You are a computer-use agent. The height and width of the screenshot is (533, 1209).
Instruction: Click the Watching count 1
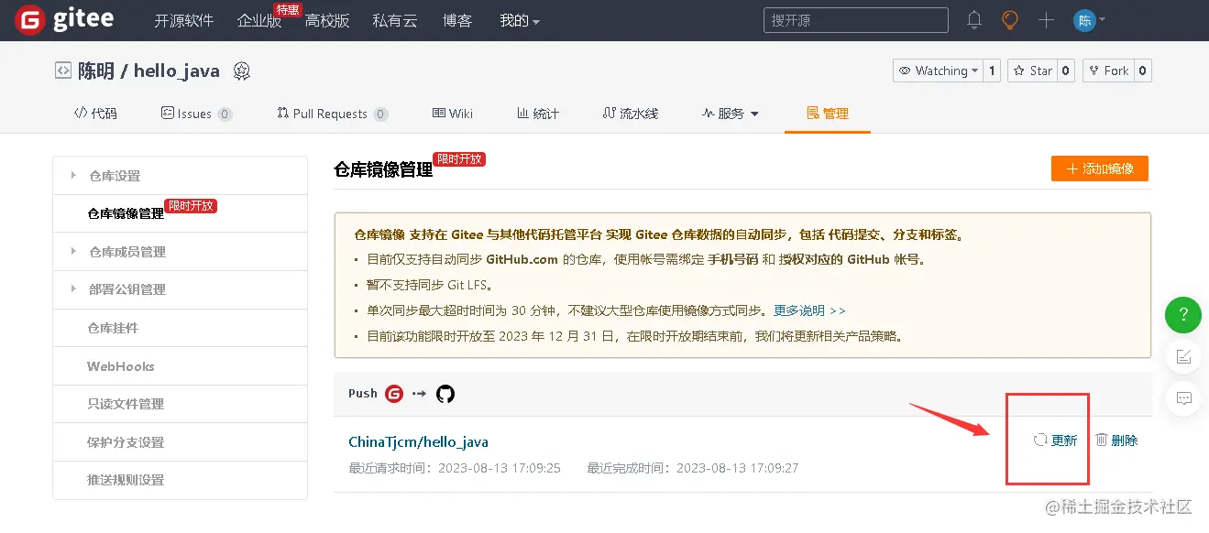(991, 71)
